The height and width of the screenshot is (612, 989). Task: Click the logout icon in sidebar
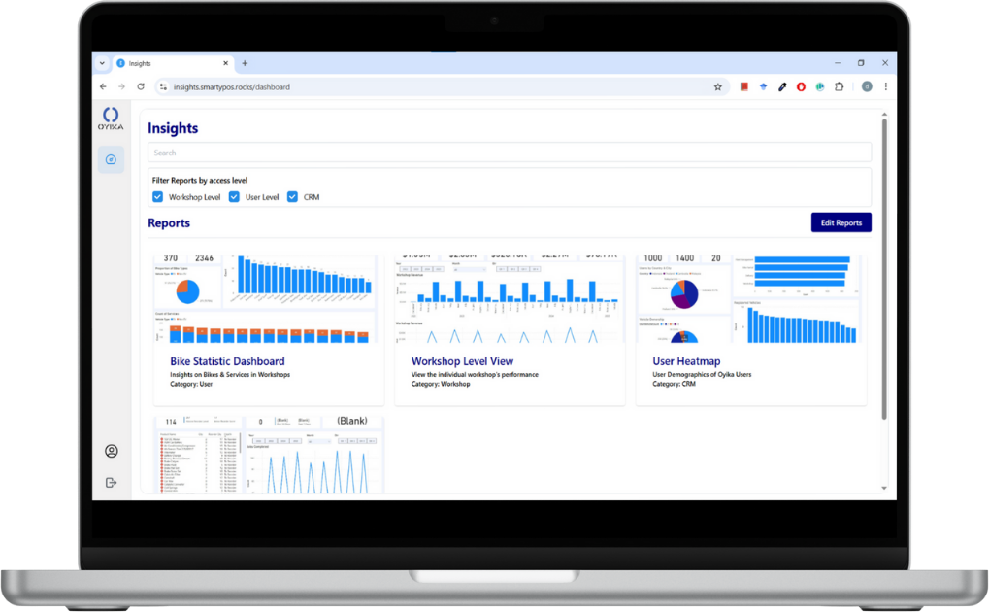click(111, 482)
